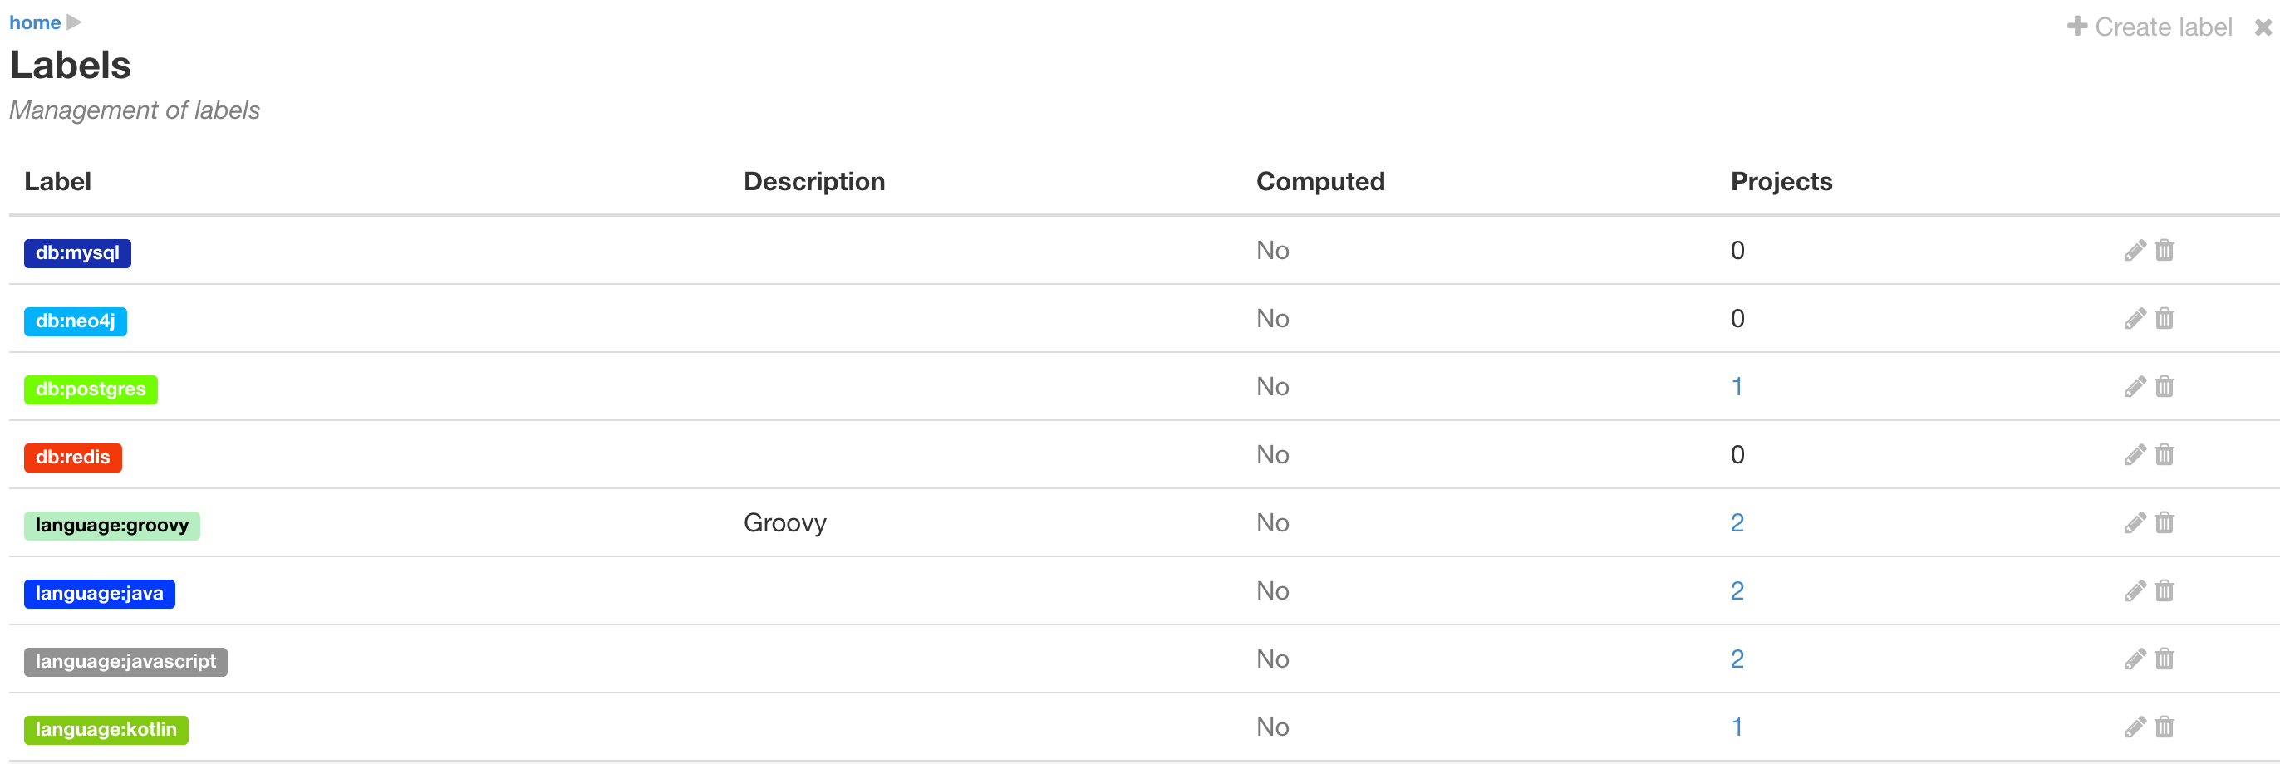Click the red db:redis label badge
The image size is (2280, 764).
[72, 458]
